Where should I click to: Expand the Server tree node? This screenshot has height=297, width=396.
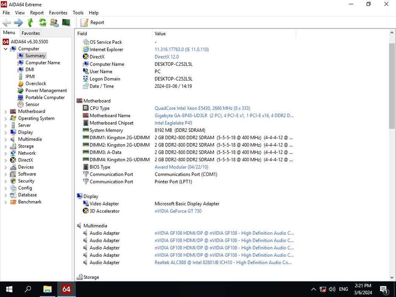6,125
